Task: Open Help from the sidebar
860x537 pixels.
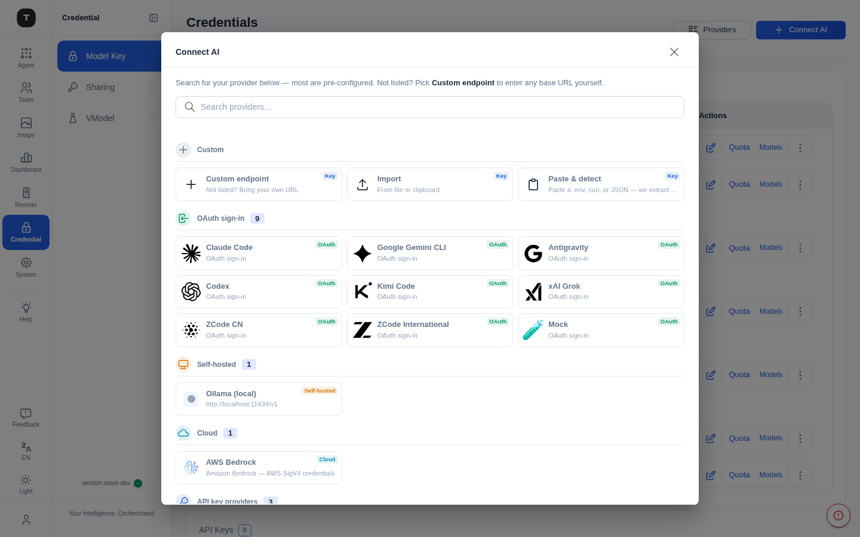Action: pyautogui.click(x=26, y=312)
